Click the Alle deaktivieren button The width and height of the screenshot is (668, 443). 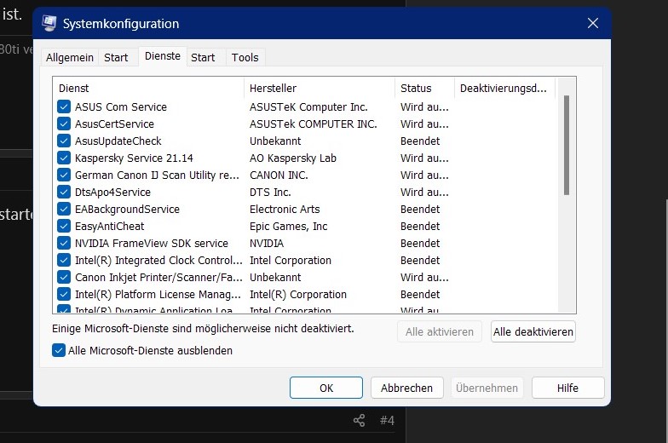(533, 332)
